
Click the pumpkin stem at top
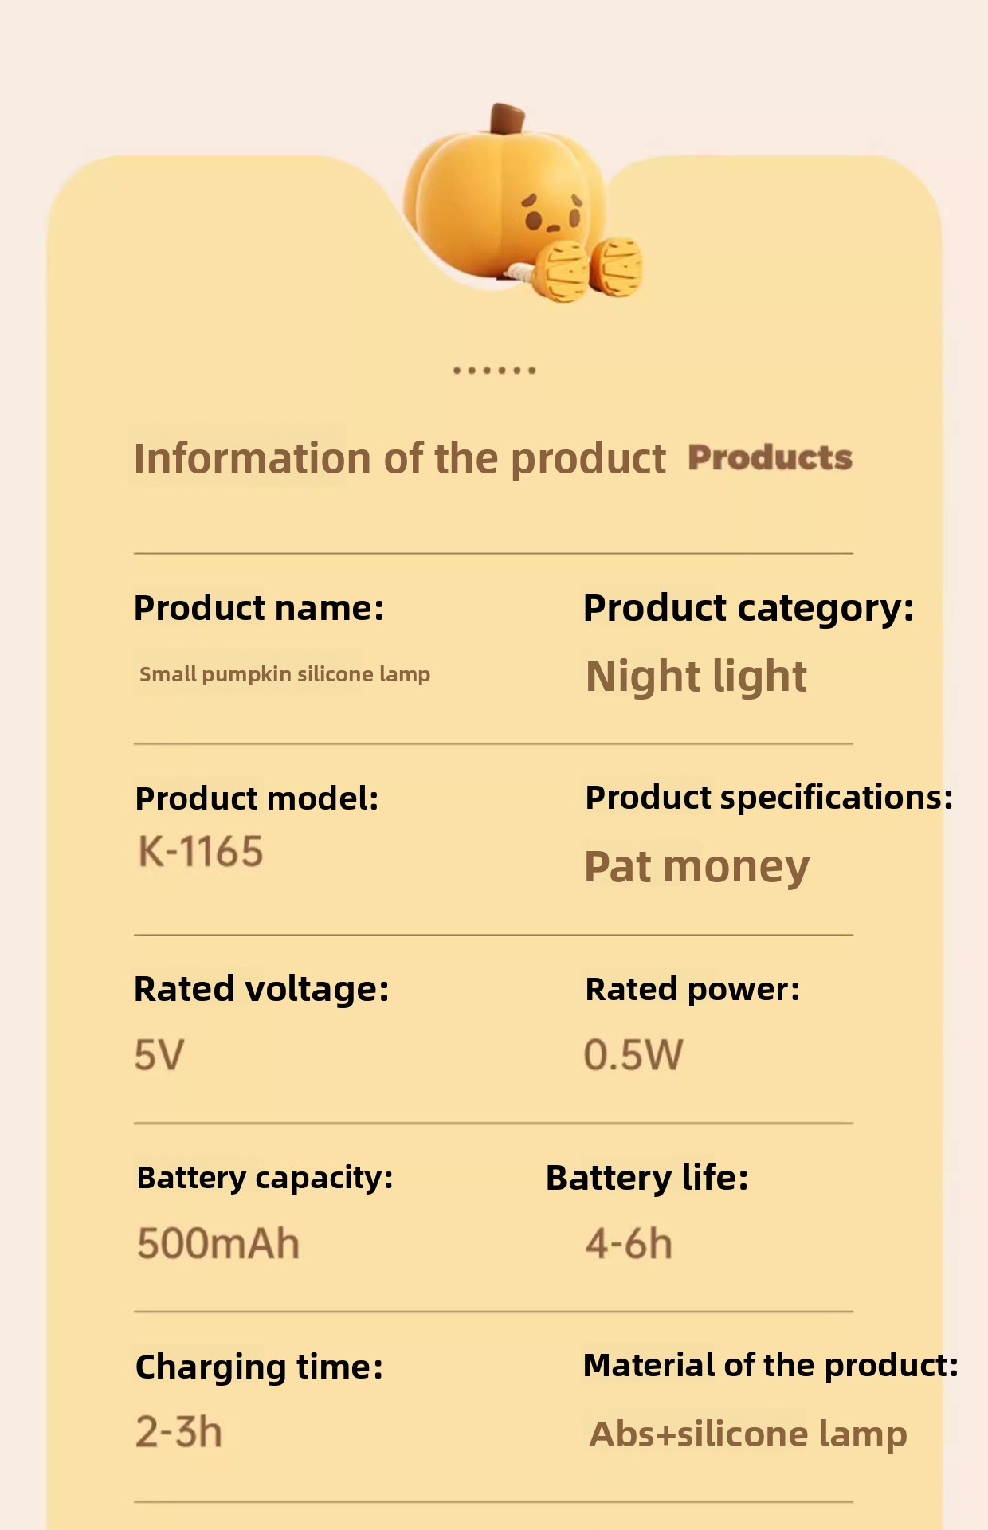click(508, 119)
